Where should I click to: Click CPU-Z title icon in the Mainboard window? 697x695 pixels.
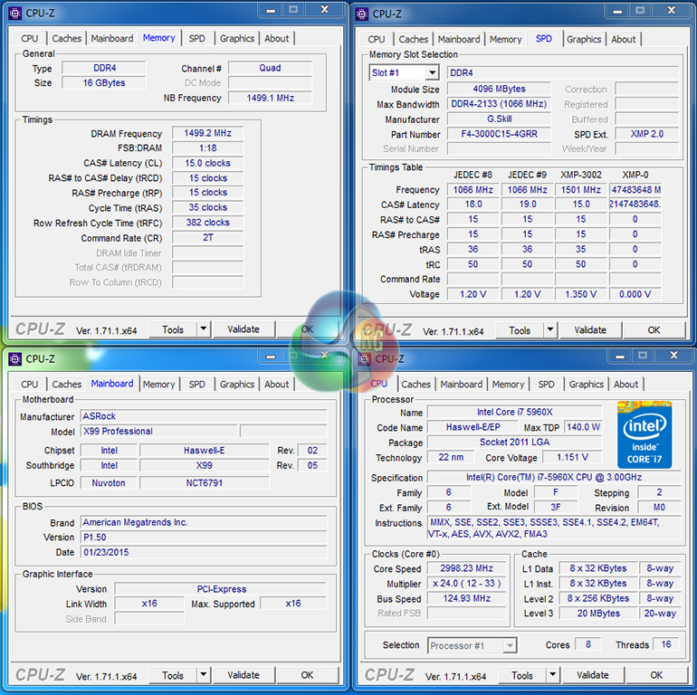pos(14,359)
